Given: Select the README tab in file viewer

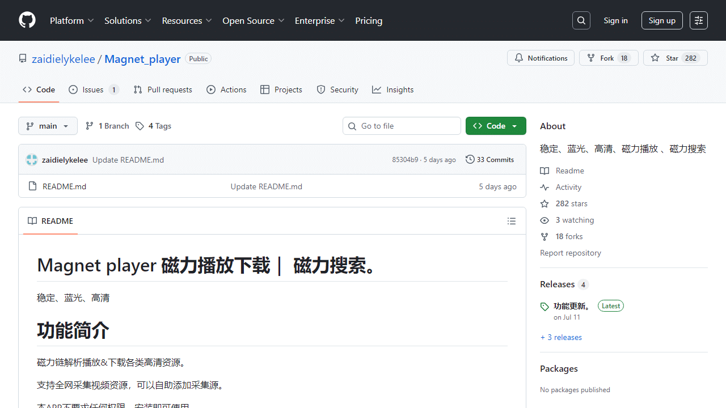Looking at the screenshot, I should click(50, 221).
